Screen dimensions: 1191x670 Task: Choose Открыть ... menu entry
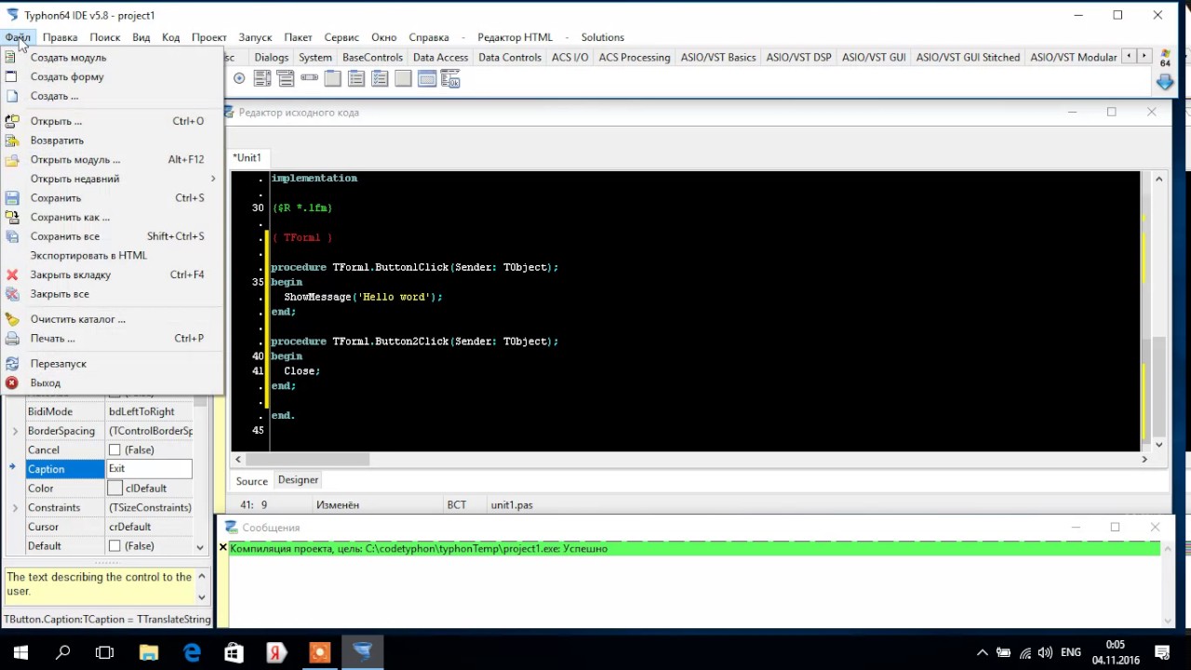point(112,121)
